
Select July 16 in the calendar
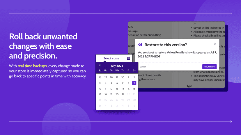point(134,89)
